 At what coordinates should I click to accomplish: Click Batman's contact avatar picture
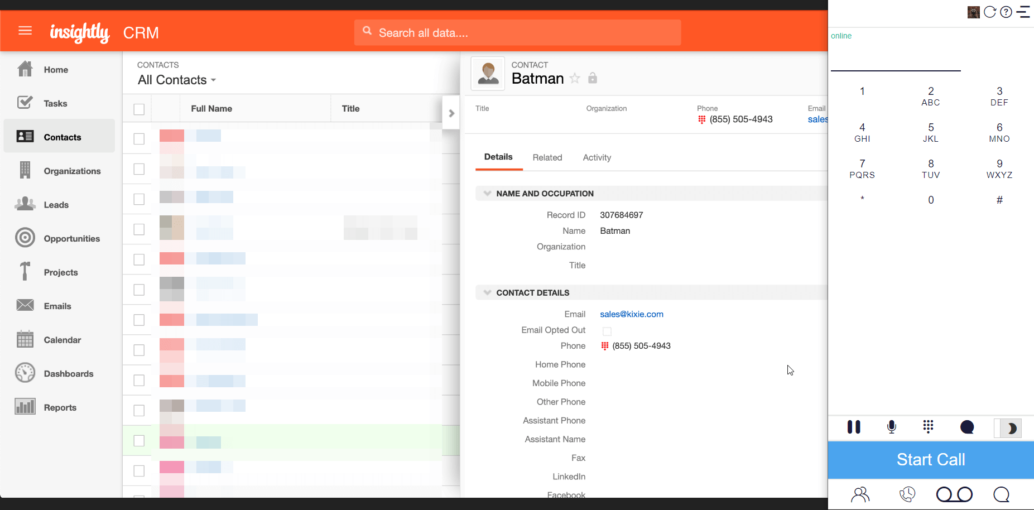tap(488, 73)
